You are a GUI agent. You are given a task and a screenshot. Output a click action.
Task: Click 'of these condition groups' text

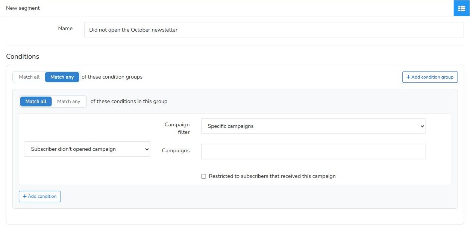click(x=112, y=77)
